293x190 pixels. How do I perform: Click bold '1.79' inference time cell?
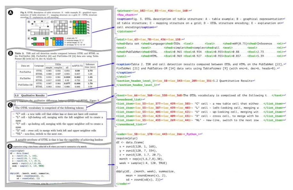click(x=90, y=83)
